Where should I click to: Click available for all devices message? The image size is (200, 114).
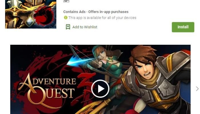(x=102, y=18)
